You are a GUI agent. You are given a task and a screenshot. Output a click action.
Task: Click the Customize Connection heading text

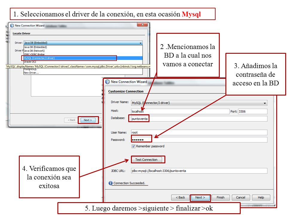126,91
